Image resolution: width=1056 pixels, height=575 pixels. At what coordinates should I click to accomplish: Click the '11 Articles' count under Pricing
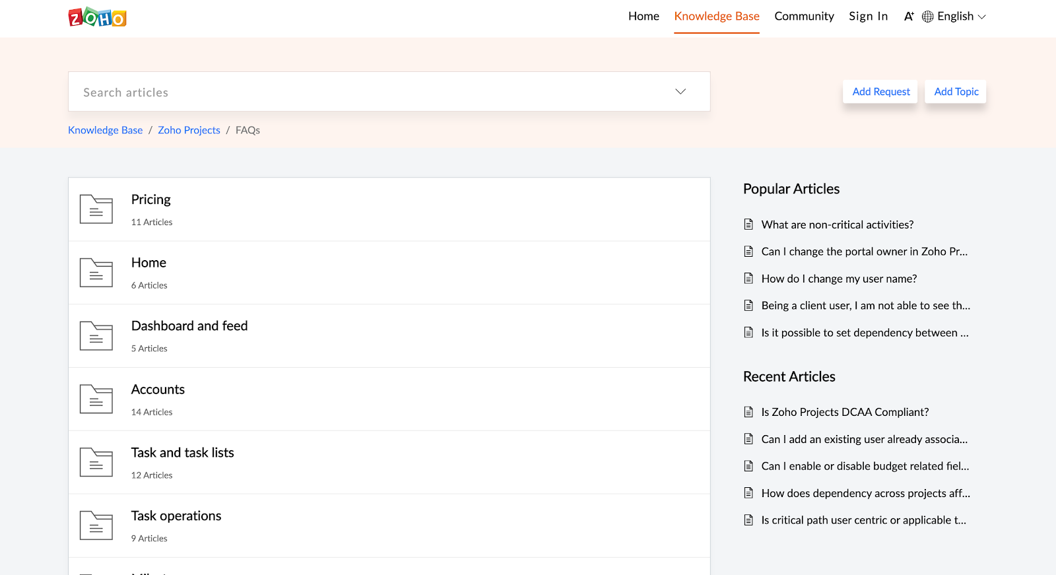tap(152, 222)
